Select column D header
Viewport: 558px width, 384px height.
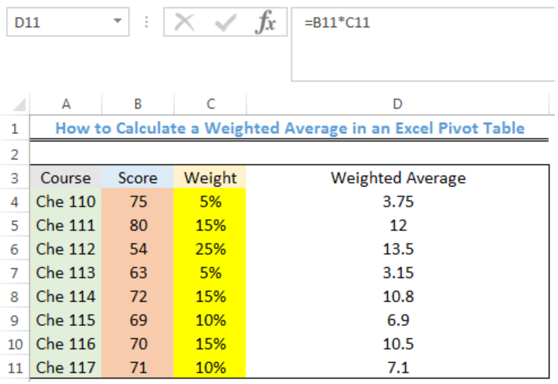click(x=398, y=104)
